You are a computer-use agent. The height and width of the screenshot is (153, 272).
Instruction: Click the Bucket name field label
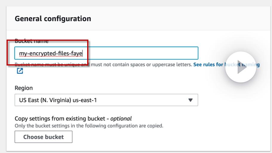31,41
